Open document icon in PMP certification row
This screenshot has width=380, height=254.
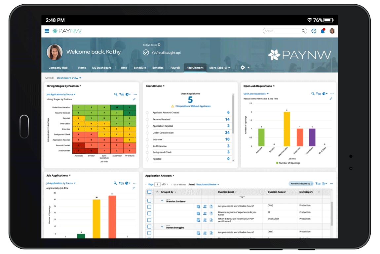(211, 220)
